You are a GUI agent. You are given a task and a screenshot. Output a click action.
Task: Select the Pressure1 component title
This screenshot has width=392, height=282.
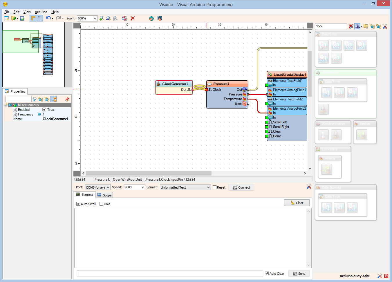pyautogui.click(x=221, y=84)
